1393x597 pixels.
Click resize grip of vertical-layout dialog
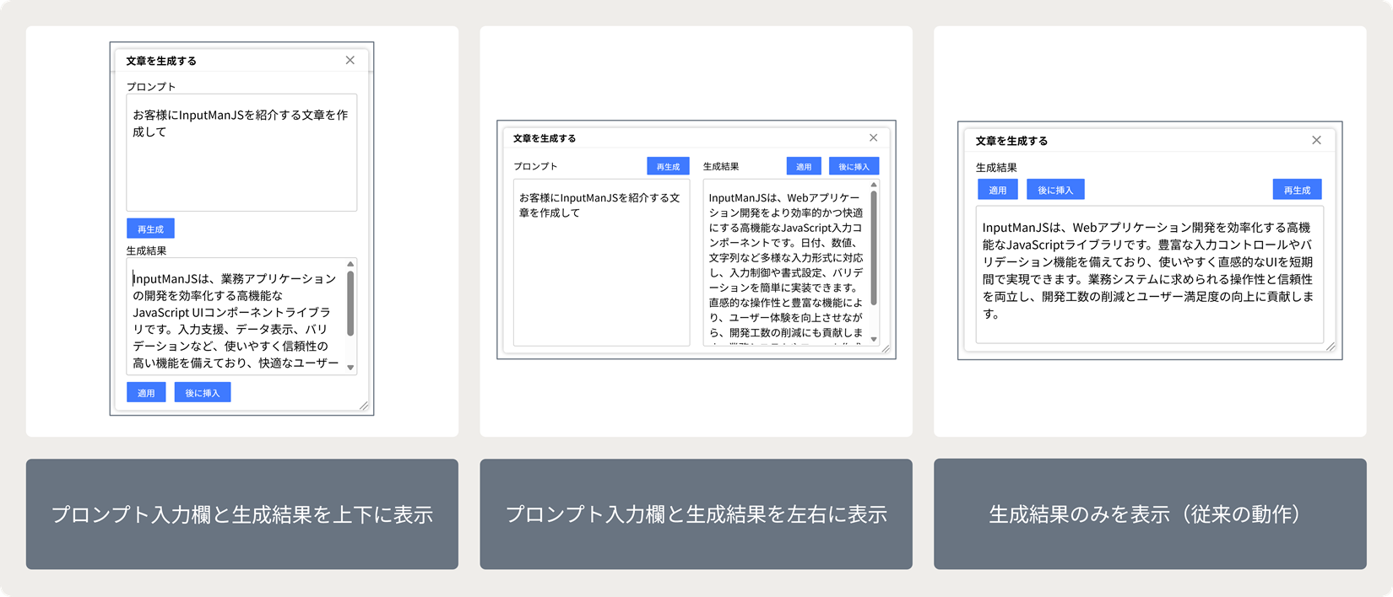tap(364, 406)
